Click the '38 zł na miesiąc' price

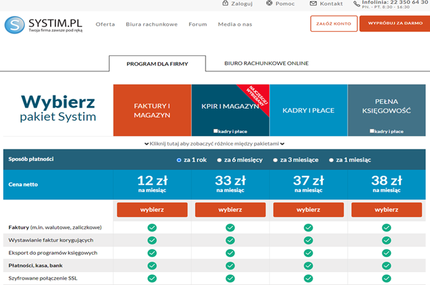(387, 184)
